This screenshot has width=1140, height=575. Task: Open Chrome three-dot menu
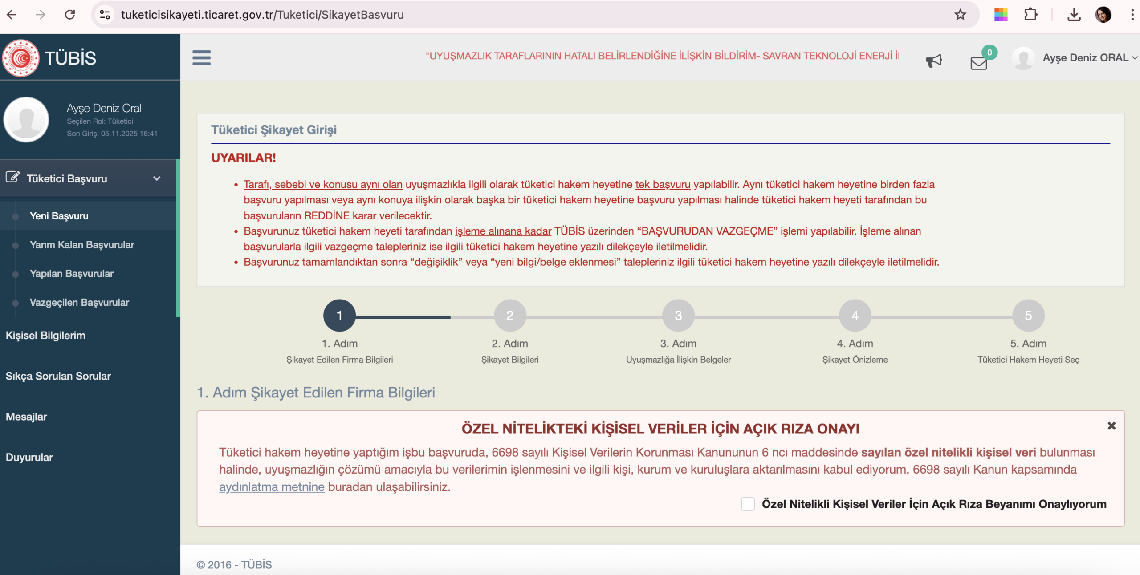[1132, 15]
